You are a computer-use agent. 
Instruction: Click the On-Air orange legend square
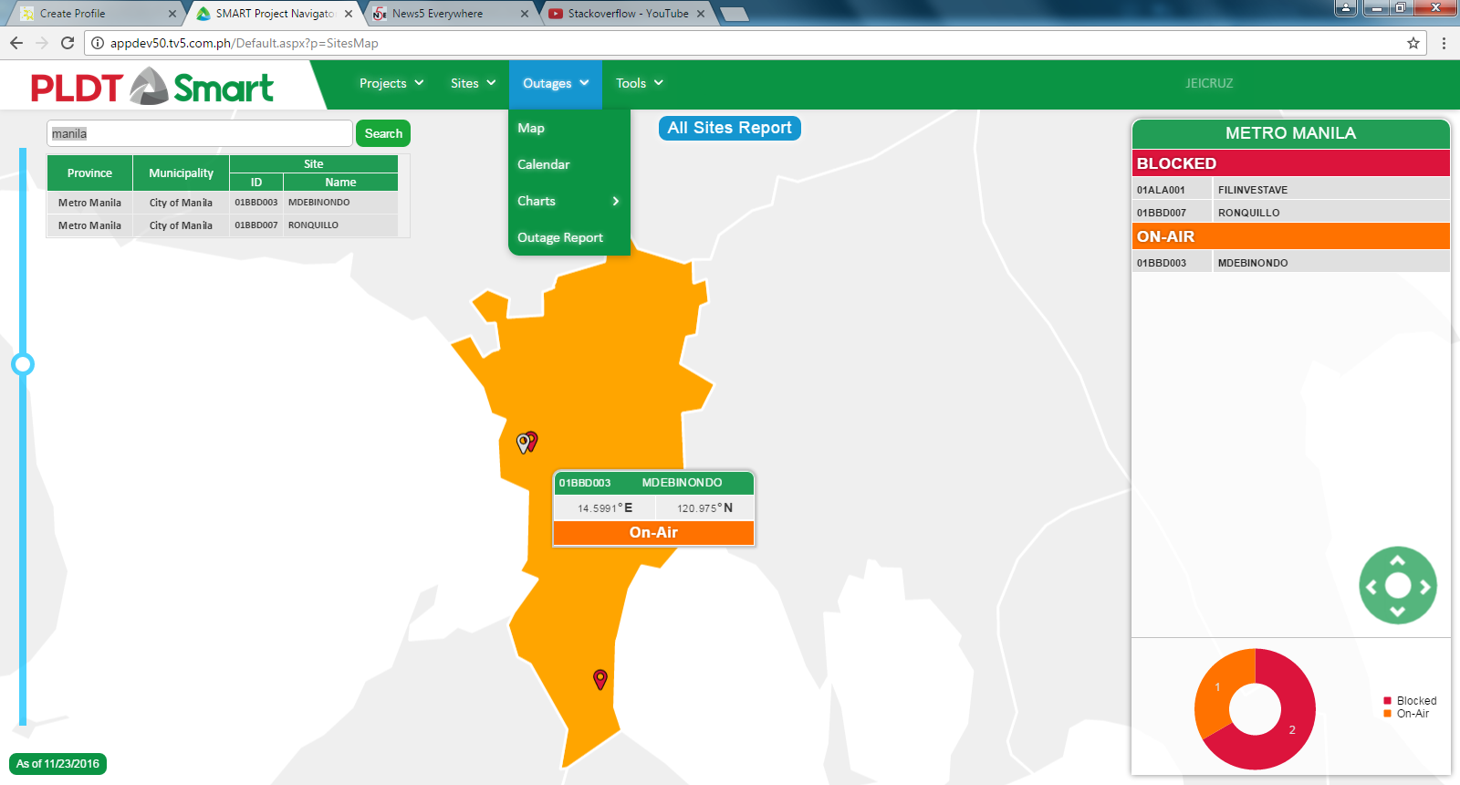(1387, 714)
